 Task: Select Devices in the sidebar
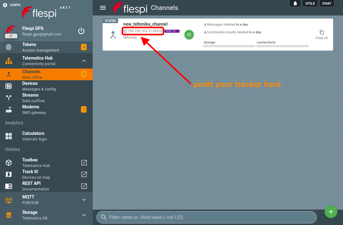point(30,86)
